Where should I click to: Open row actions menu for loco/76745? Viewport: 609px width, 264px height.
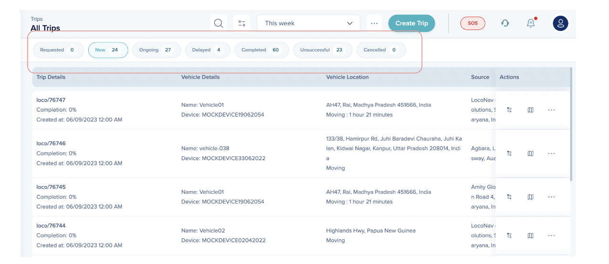(x=551, y=197)
